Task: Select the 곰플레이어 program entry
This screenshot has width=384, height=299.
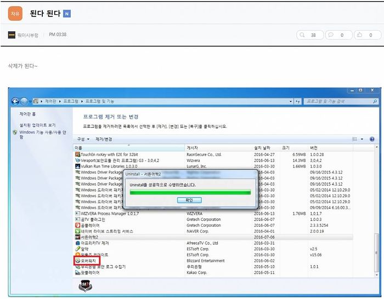Action: [90, 225]
